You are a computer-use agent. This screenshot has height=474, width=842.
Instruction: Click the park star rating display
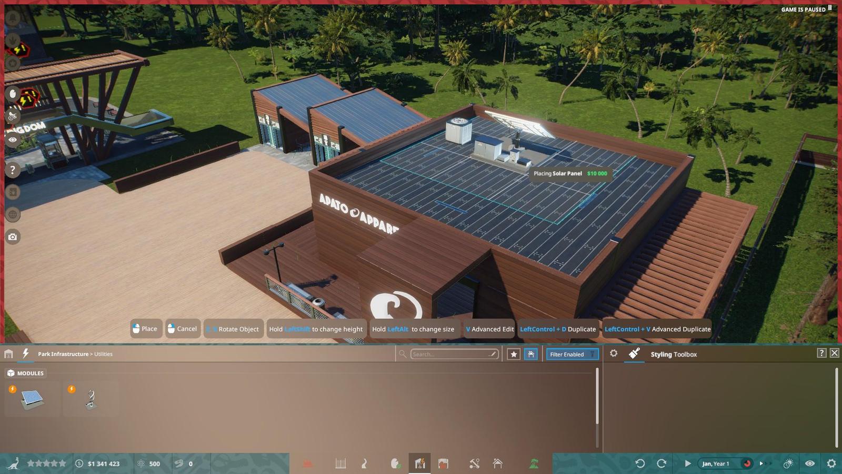tap(47, 463)
